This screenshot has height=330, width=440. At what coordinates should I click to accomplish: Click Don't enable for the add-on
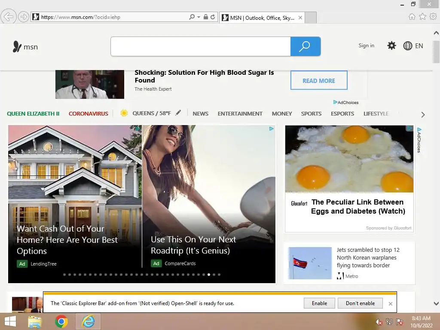click(x=361, y=303)
